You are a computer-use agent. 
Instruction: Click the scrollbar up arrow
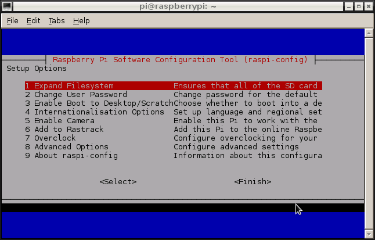tap(369, 34)
